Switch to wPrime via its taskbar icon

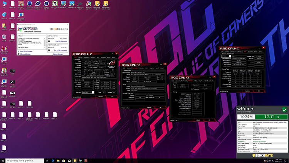pos(80,161)
